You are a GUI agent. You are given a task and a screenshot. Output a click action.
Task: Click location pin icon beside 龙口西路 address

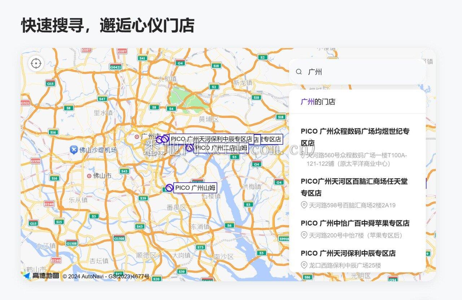(x=304, y=265)
